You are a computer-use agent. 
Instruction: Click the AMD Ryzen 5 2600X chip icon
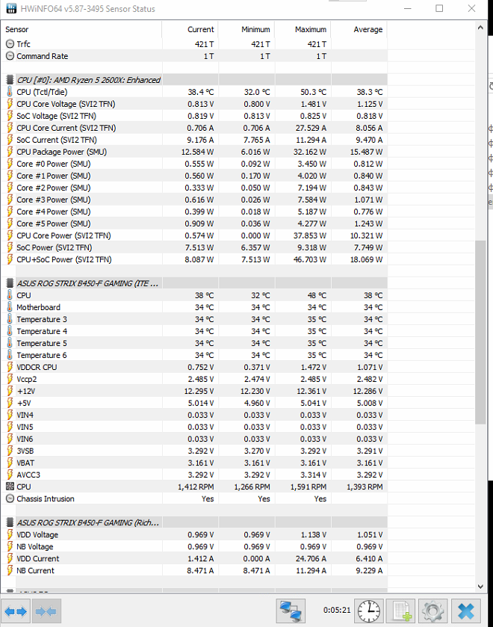[x=10, y=79]
